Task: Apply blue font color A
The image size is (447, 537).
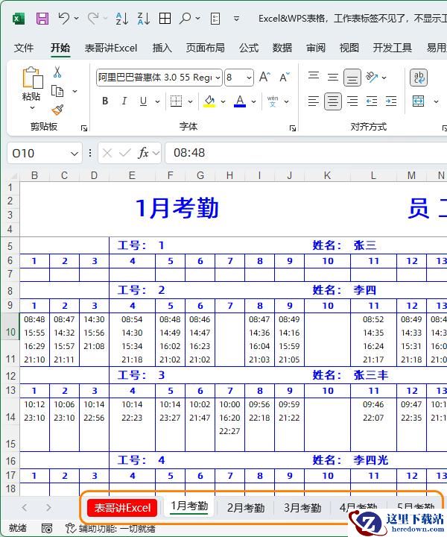Action: point(240,101)
